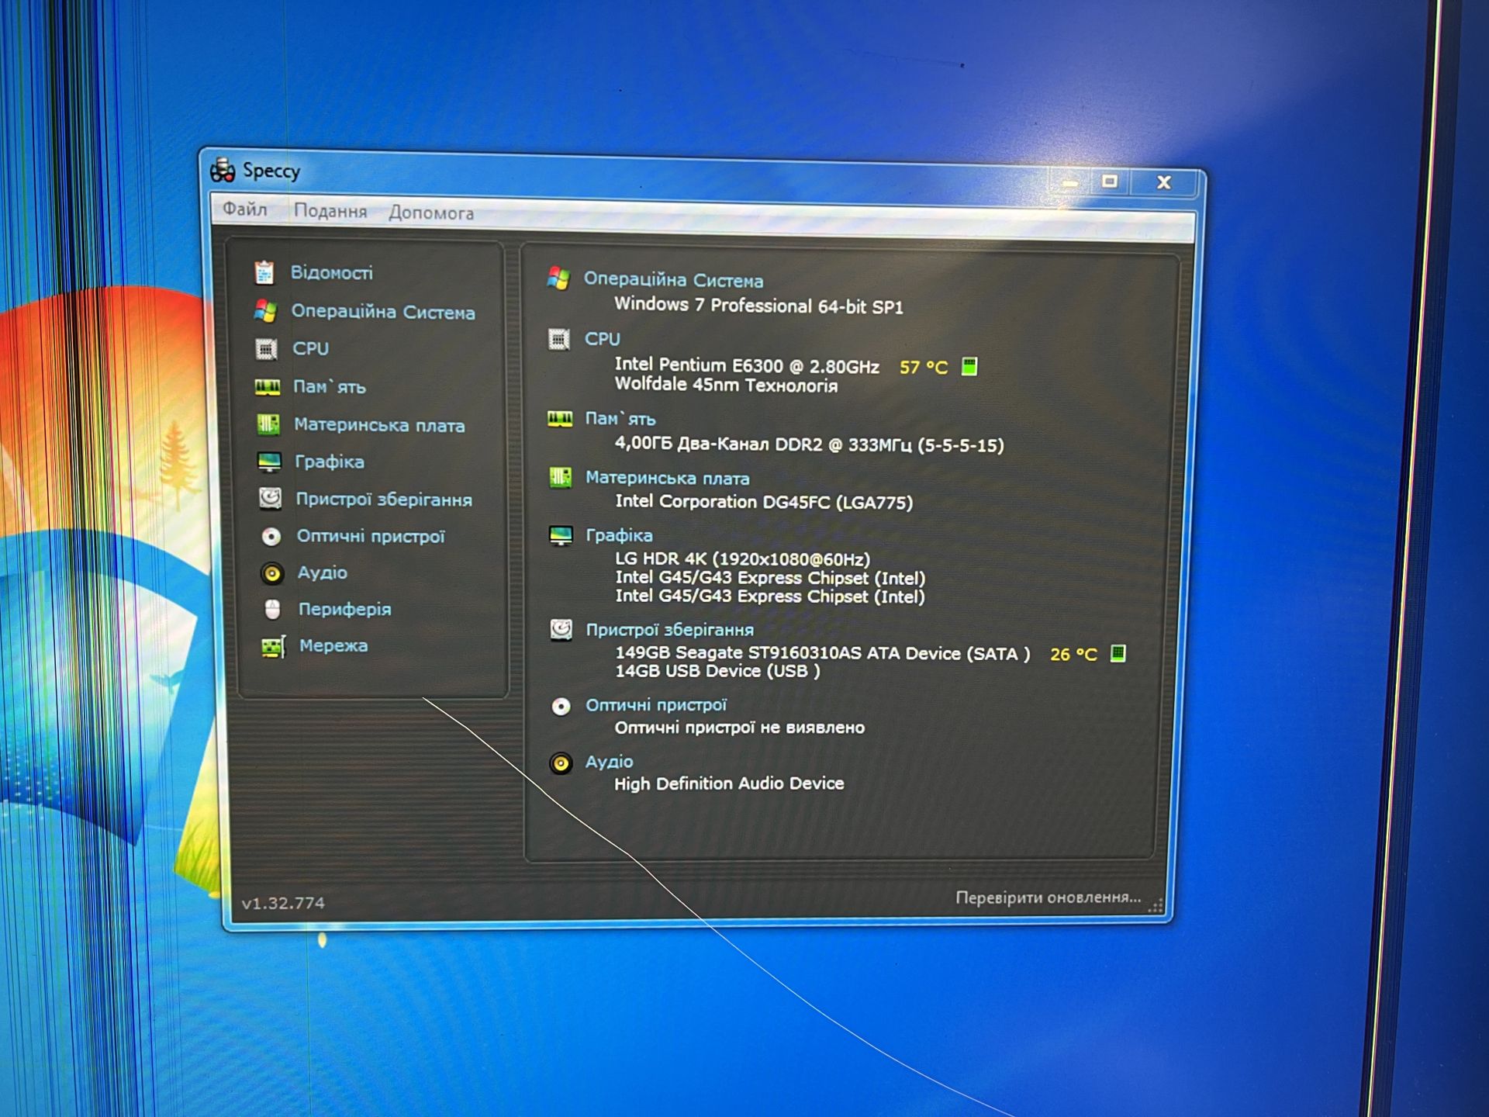Click the motherboard icon beside sidebar Материнська плата

pyautogui.click(x=268, y=424)
